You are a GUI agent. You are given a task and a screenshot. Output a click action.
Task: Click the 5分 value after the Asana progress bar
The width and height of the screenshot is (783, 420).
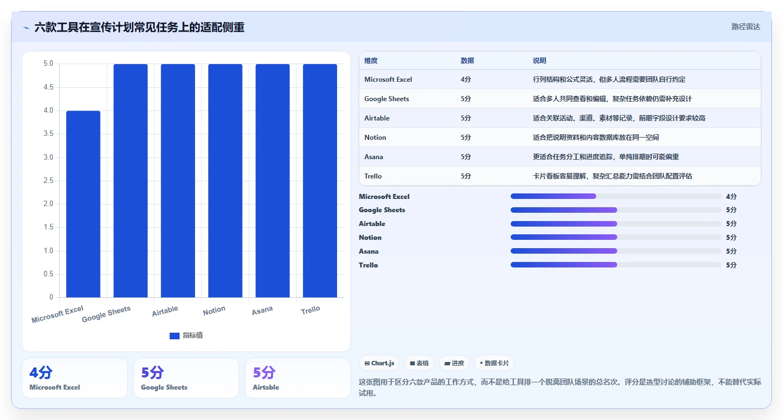point(731,251)
